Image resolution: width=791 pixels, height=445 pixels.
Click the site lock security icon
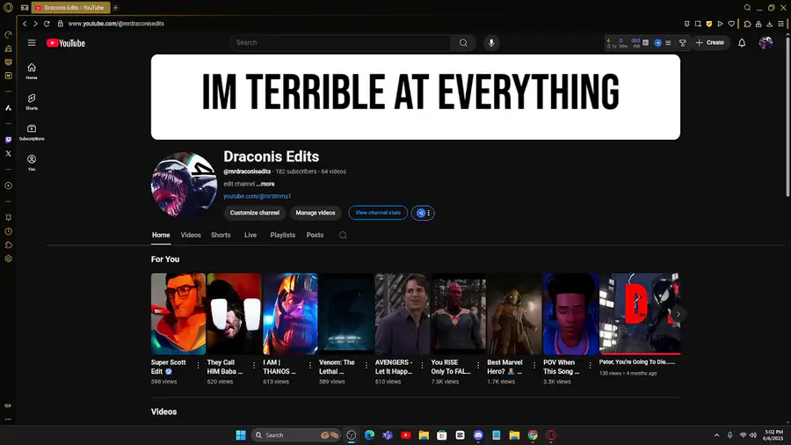click(60, 24)
